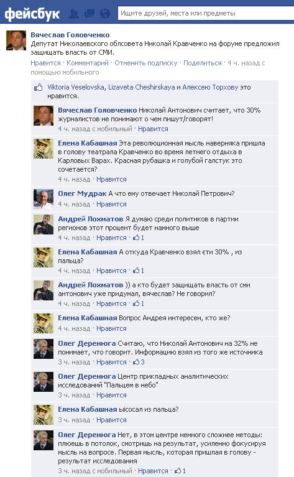Click thumbs-up icon beside Viktoria Veselovska likes
Viewport: 294px width, 477px height.
(x=39, y=88)
